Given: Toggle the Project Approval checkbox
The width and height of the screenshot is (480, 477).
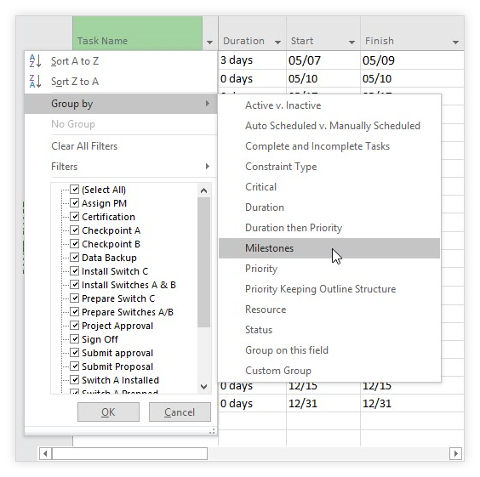Looking at the screenshot, I should tap(74, 325).
